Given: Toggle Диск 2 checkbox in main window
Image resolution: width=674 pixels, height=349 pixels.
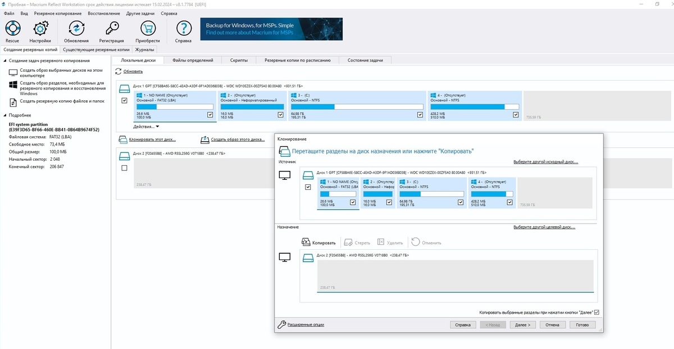Looking at the screenshot, I should [124, 167].
